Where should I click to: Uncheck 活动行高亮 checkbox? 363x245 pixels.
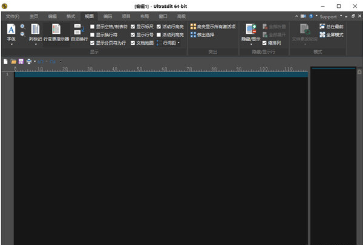click(159, 27)
